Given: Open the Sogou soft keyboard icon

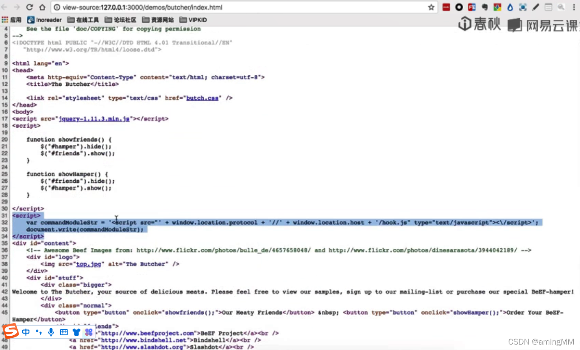Looking at the screenshot, I should [63, 332].
